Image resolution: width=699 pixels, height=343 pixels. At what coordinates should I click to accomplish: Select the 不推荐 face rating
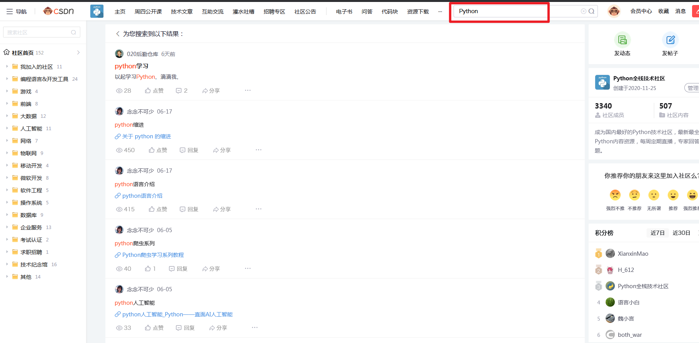point(635,195)
